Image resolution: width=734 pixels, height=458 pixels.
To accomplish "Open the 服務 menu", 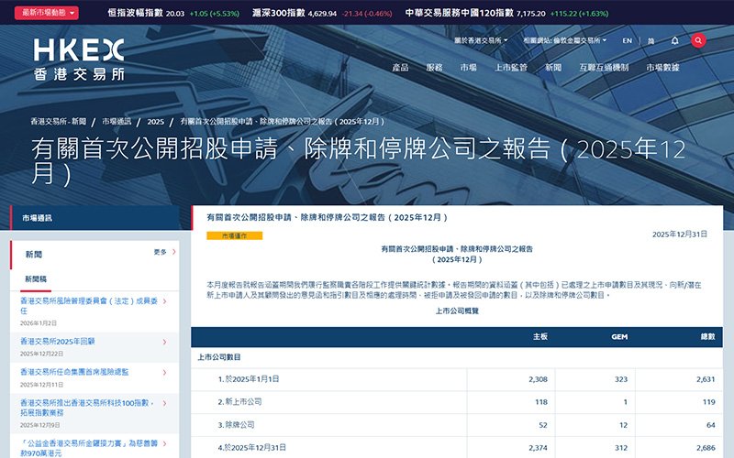I will pos(434,67).
